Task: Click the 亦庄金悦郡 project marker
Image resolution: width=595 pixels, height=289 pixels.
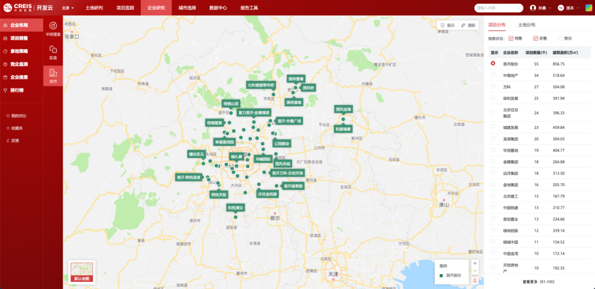Action: [x=268, y=194]
